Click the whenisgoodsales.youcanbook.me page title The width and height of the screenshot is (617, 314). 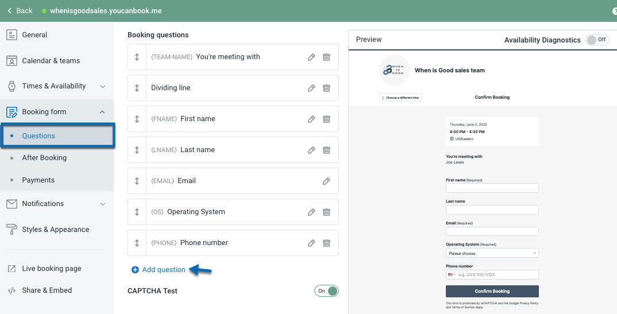(106, 10)
